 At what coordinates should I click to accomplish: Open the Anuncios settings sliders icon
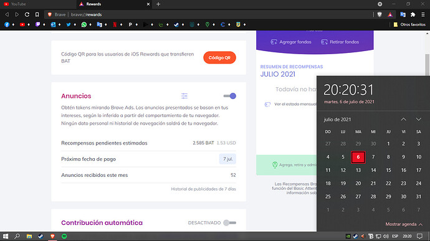click(x=184, y=96)
